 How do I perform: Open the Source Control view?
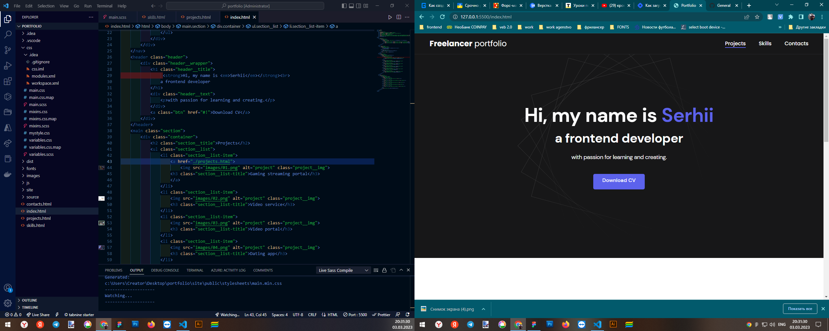coord(7,50)
